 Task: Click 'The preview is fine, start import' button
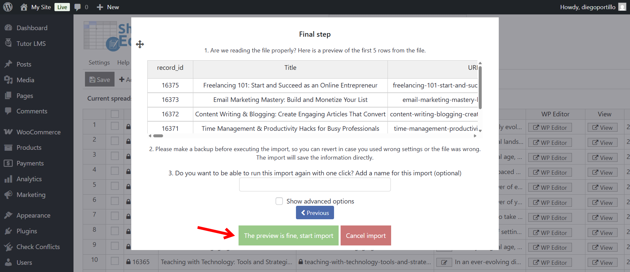point(288,236)
